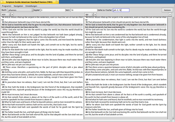The width and height of the screenshot is (175, 122).
Task: Open the Programm menu
Action: click(x=7, y=6)
